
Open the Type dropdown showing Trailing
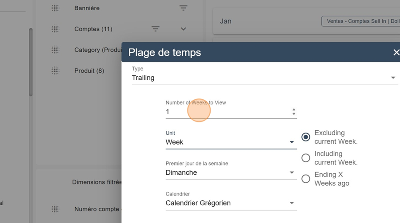(x=265, y=78)
